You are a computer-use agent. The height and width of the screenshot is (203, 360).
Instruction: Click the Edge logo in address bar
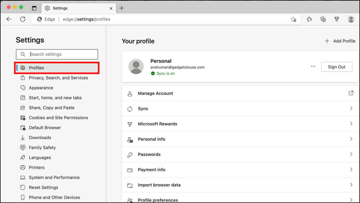point(40,19)
